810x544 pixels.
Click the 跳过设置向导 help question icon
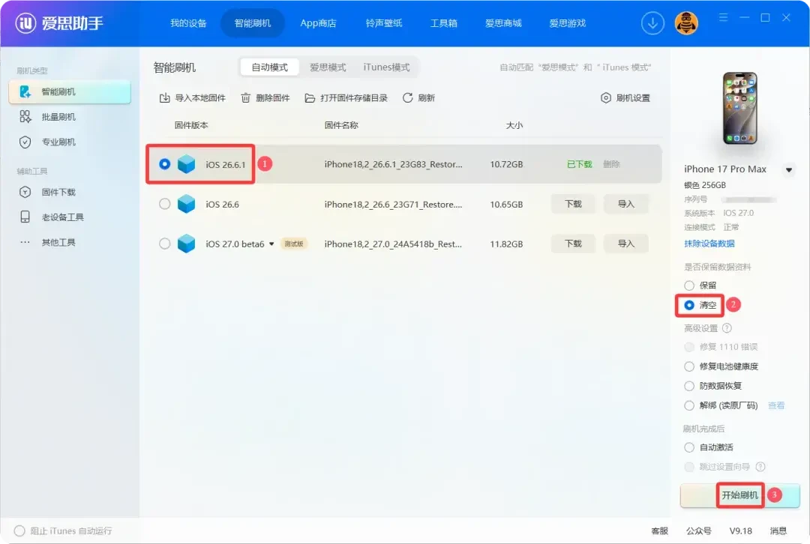point(760,467)
